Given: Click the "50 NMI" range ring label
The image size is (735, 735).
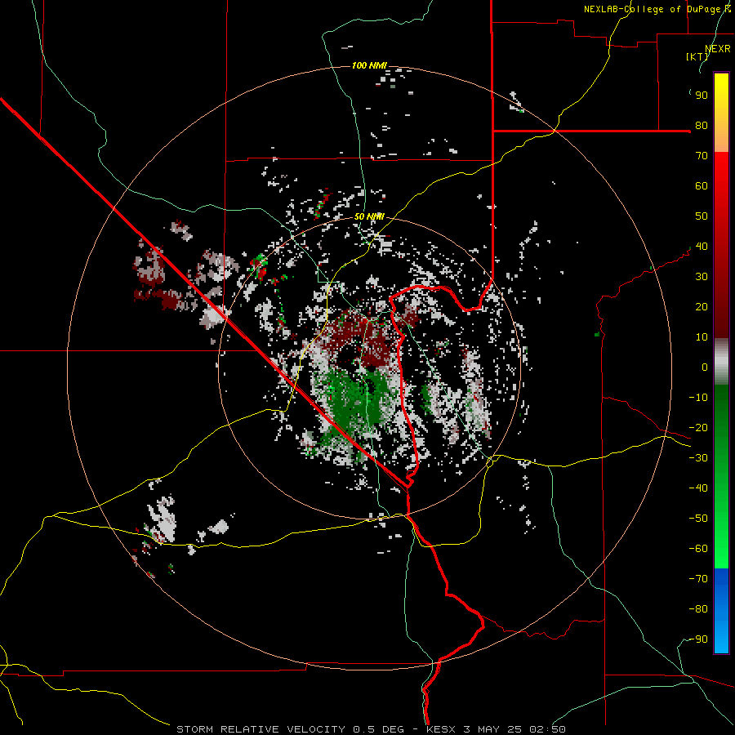Looking at the screenshot, I should 369,216.
